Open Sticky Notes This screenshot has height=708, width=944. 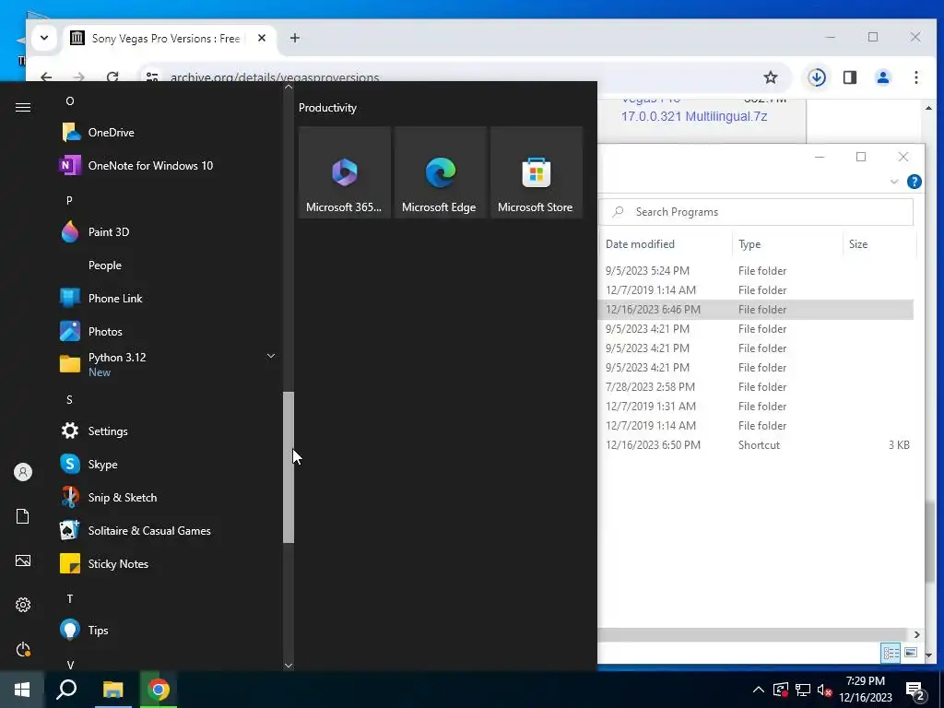(168, 563)
